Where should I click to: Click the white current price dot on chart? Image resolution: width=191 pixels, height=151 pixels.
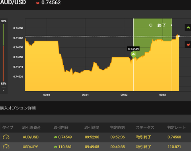(x=179, y=36)
